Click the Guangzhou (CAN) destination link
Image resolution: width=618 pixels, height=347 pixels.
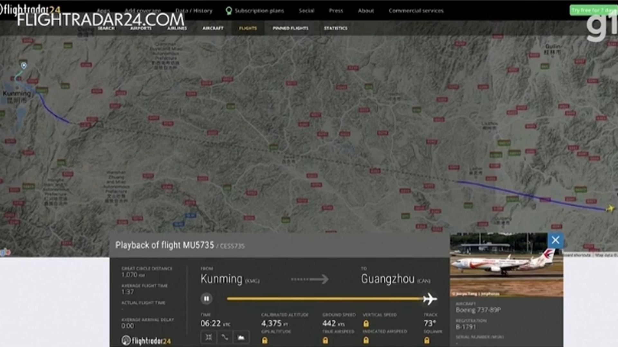pos(395,279)
